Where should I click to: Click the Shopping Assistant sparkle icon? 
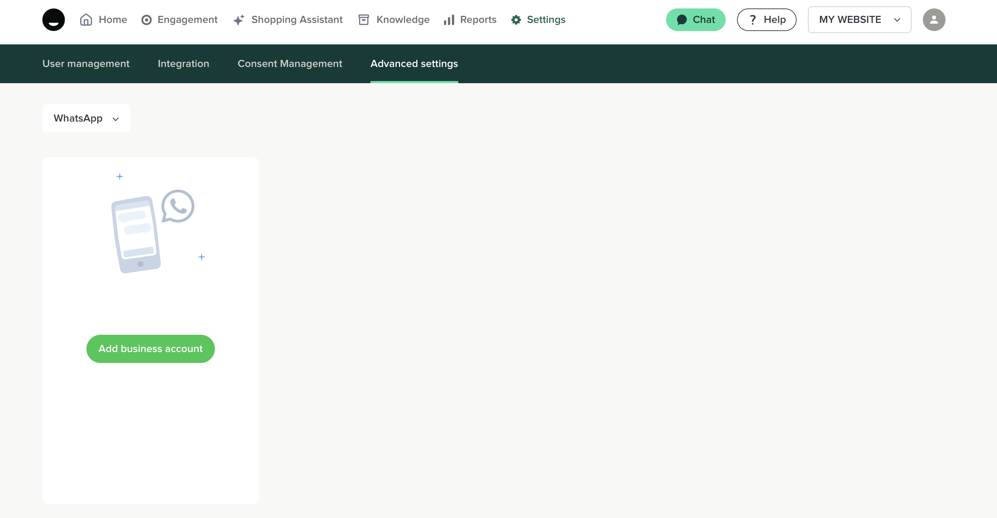click(x=239, y=20)
